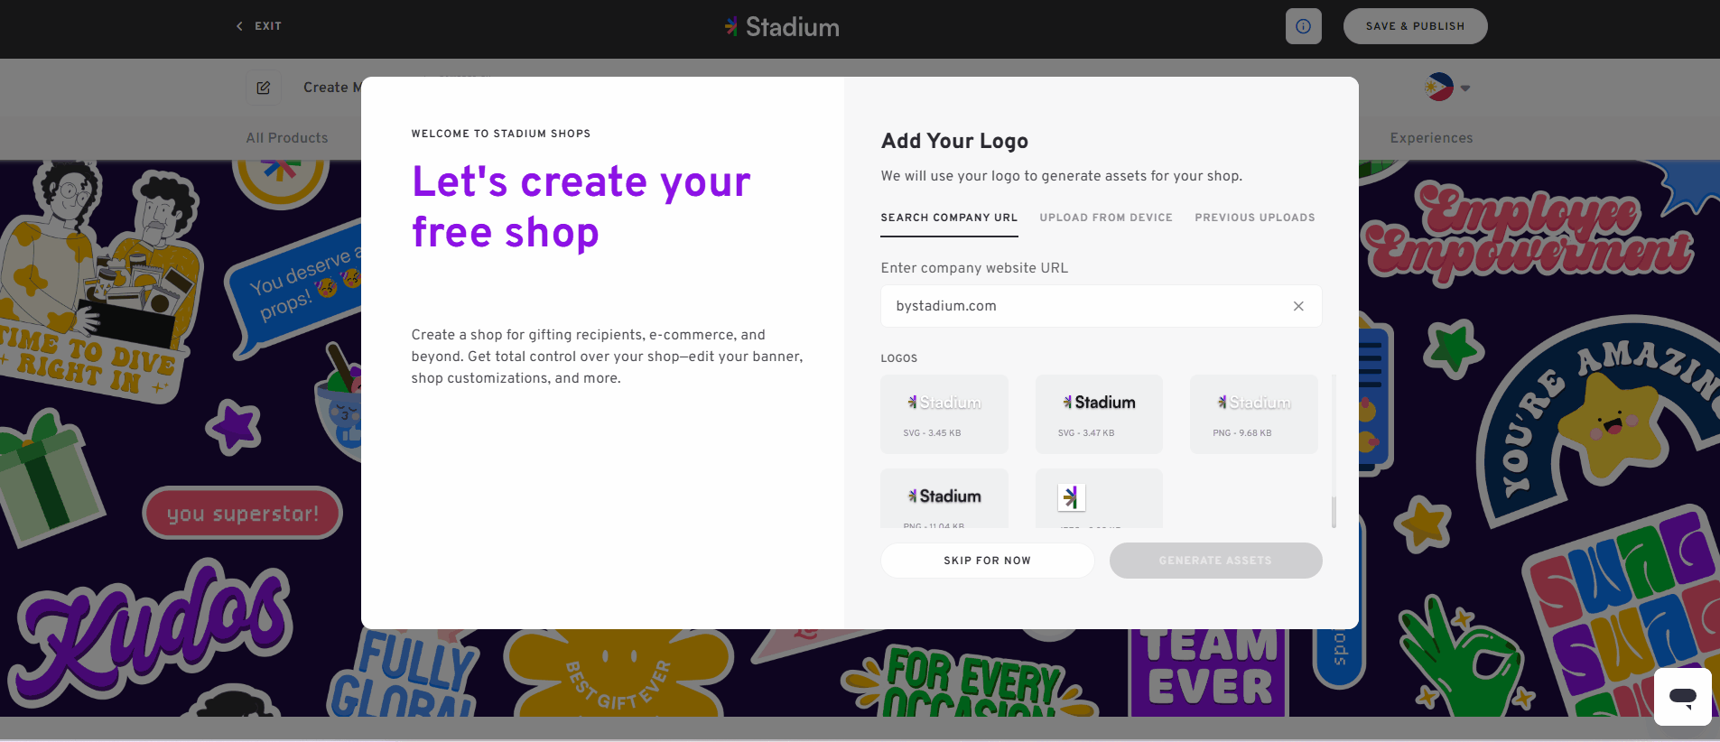Select the standalone Stadium arrow JPEG logo
The width and height of the screenshot is (1720, 742).
click(1098, 496)
